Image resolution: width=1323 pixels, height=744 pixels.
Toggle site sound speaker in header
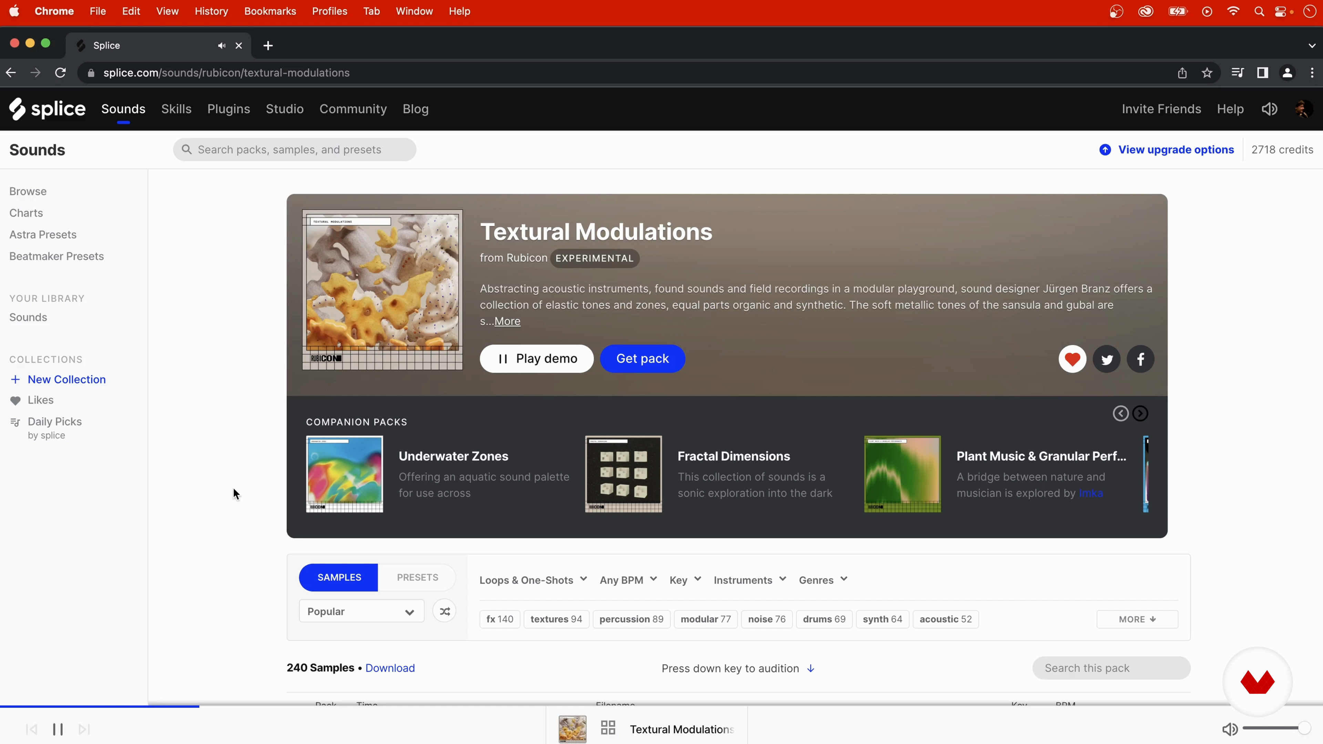tap(1269, 109)
